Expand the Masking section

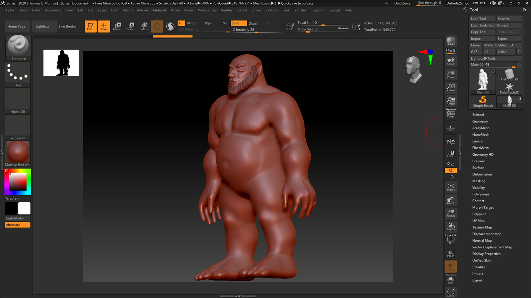point(479,181)
